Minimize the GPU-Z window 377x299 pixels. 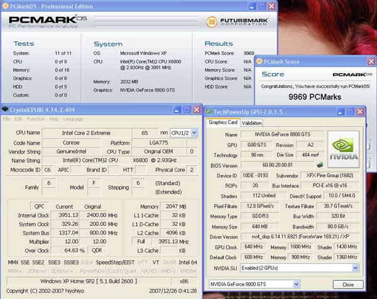pyautogui.click(x=341, y=112)
